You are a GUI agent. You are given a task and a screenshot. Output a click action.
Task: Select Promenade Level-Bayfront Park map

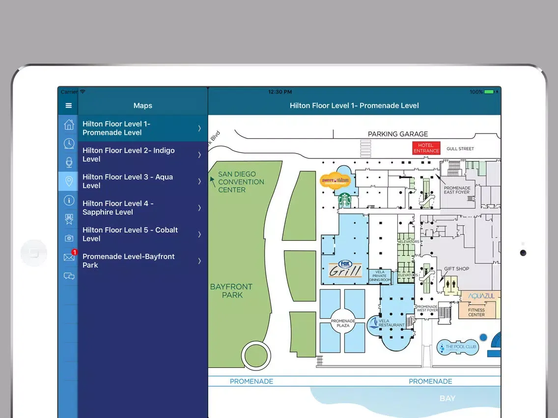pos(143,261)
